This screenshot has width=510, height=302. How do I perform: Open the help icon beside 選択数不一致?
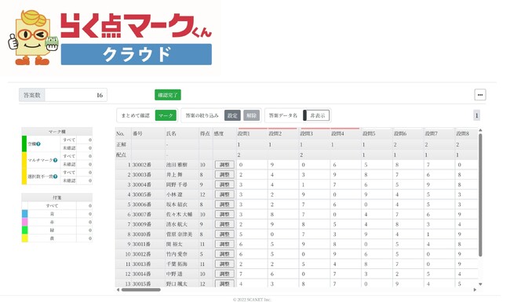(x=55, y=176)
